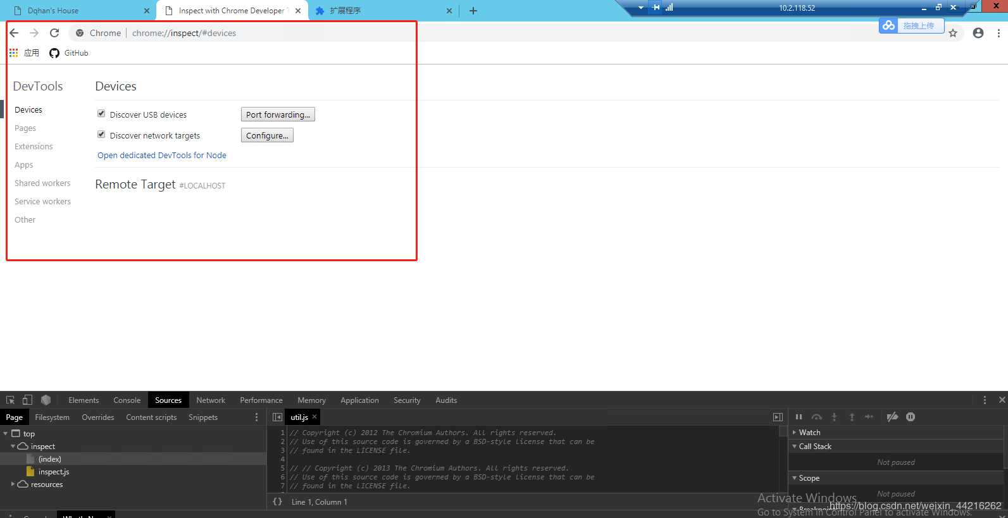This screenshot has height=518, width=1008.
Task: Collapse the top frame tree node
Action: pos(6,434)
